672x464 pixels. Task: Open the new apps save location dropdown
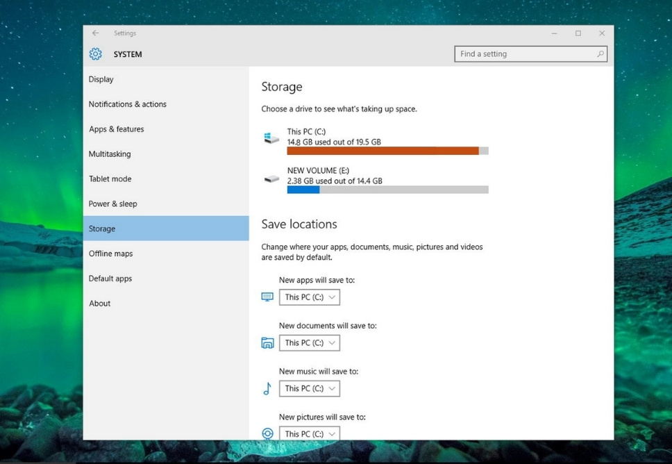310,297
